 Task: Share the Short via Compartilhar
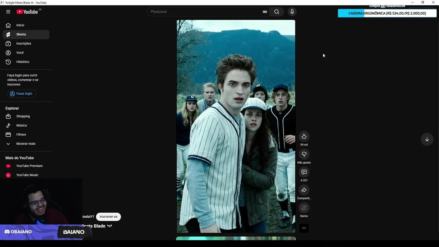click(304, 190)
